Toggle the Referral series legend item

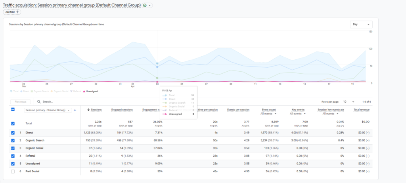pyautogui.click(x=75, y=91)
